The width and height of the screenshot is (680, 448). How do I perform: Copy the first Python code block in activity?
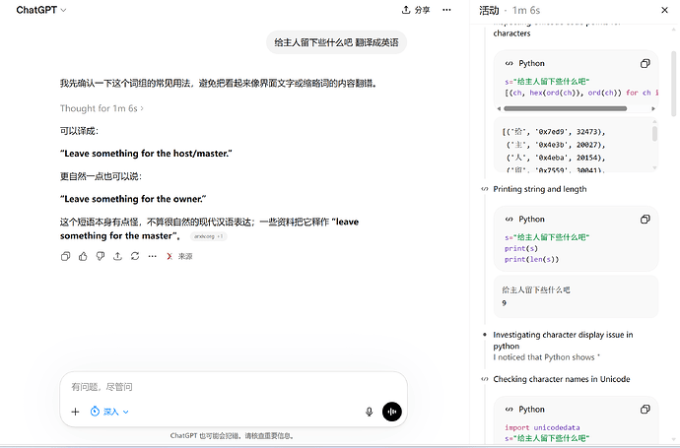(x=645, y=64)
